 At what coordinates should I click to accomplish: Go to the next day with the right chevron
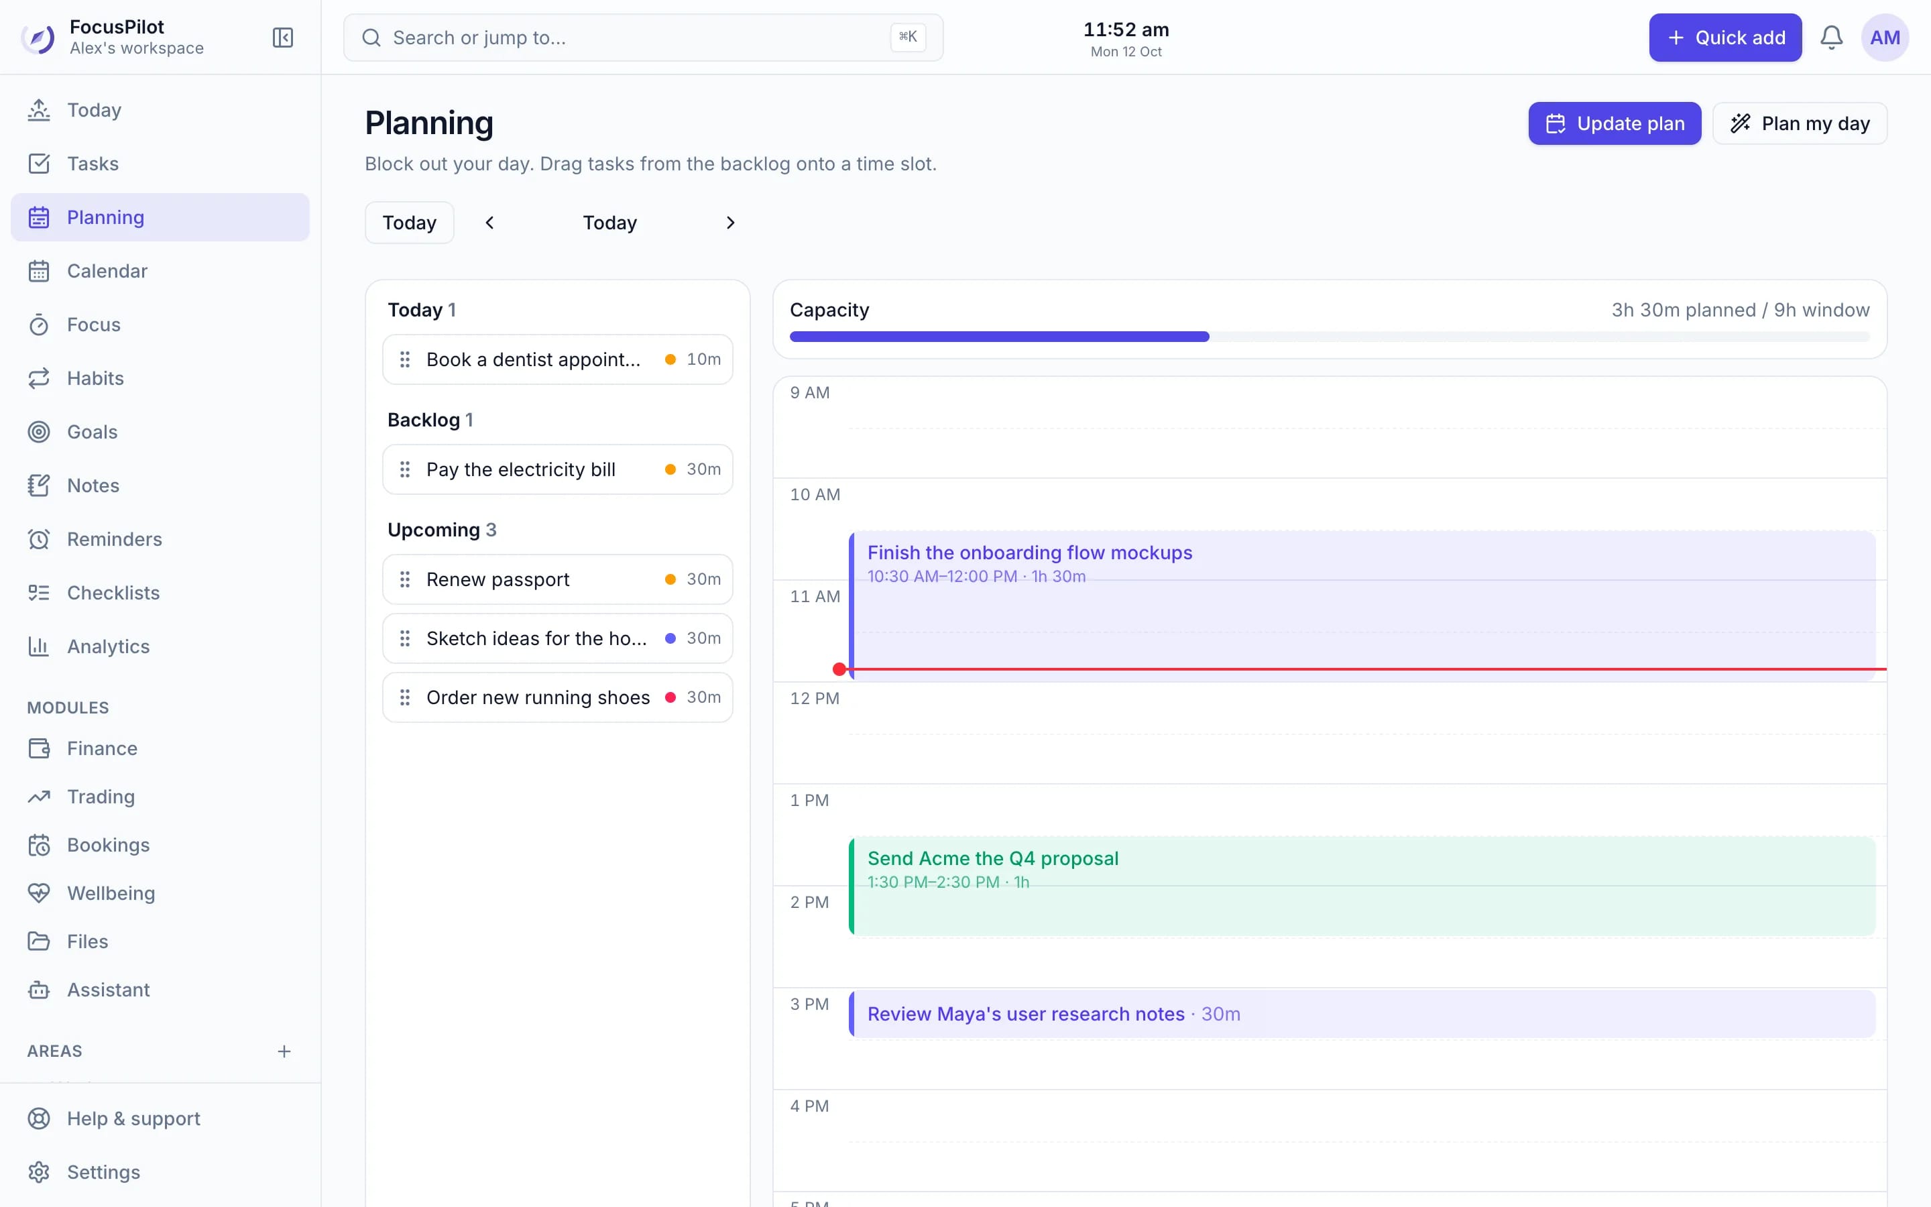(730, 223)
